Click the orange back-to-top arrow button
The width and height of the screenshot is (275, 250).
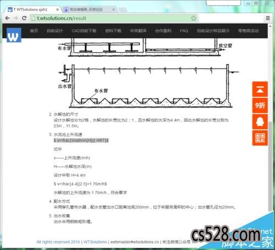(x=260, y=90)
